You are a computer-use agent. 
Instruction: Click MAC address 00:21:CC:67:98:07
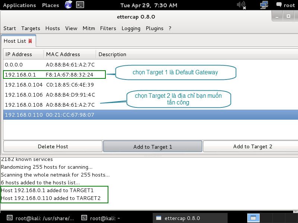(x=70, y=115)
